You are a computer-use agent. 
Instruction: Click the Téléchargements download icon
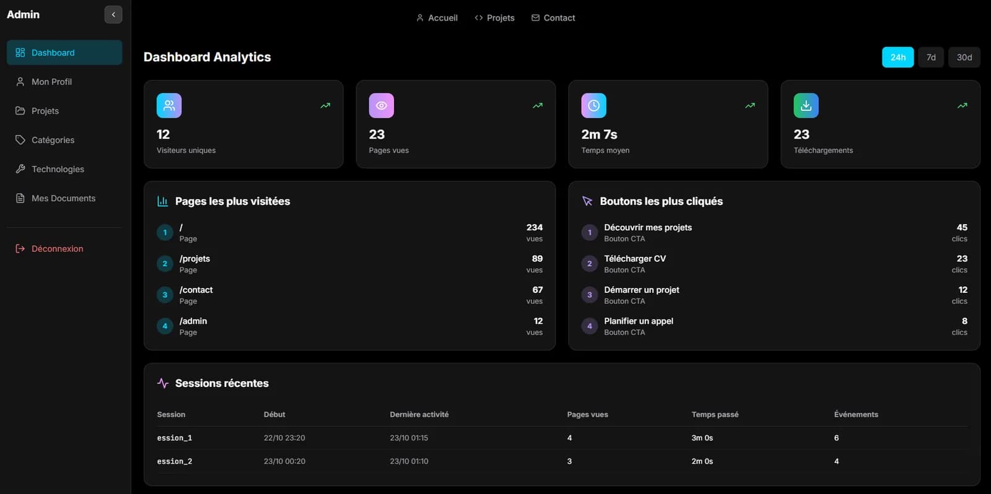pyautogui.click(x=806, y=105)
